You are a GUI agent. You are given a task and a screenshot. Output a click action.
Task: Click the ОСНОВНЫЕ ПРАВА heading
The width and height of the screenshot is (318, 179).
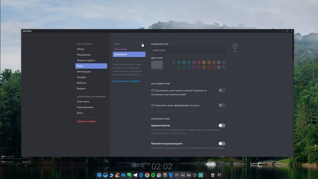point(160,119)
